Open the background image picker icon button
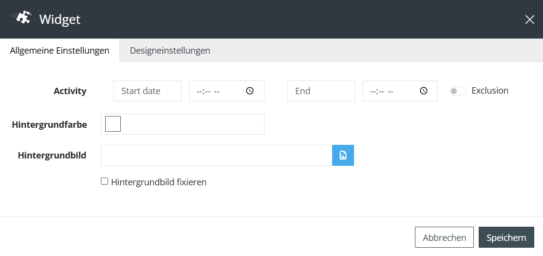The image size is (543, 256). pyautogui.click(x=343, y=156)
